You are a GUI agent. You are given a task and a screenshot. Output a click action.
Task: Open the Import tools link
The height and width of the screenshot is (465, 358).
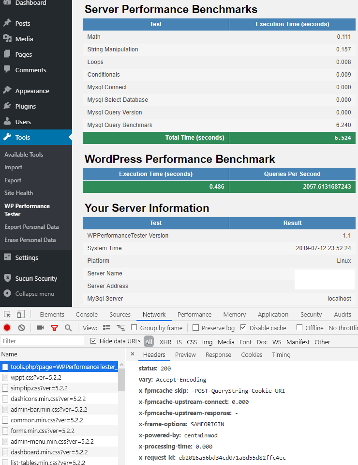tap(14, 167)
